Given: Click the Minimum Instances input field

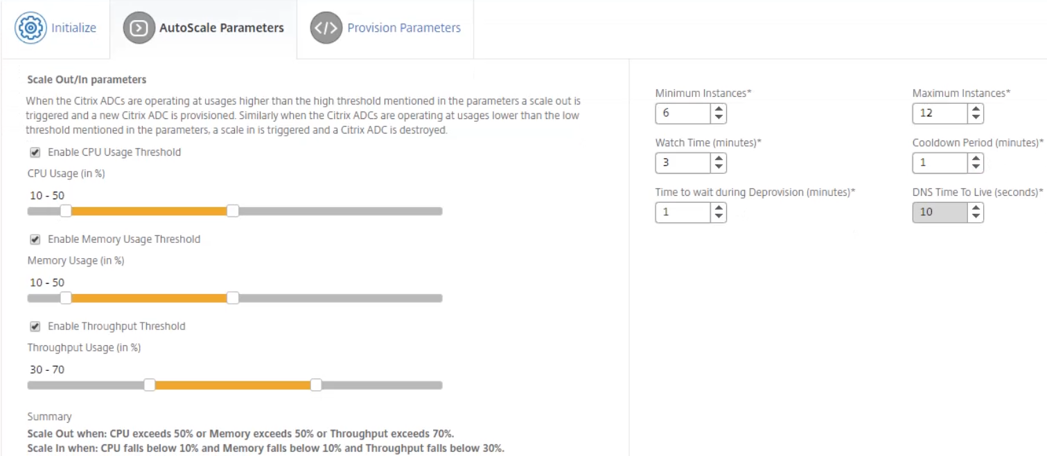Looking at the screenshot, I should point(683,113).
